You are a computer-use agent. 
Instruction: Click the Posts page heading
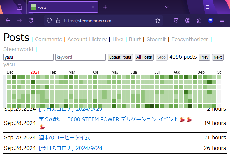click(17, 38)
